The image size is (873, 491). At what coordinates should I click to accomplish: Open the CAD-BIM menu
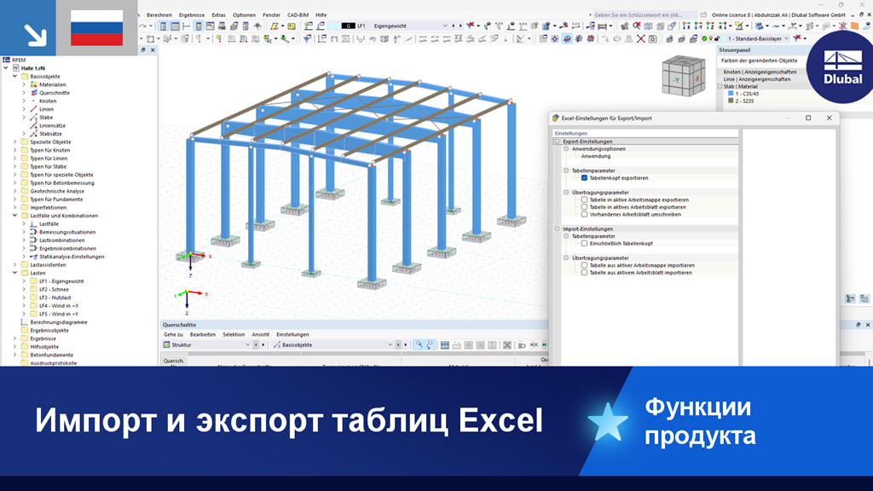click(x=298, y=15)
